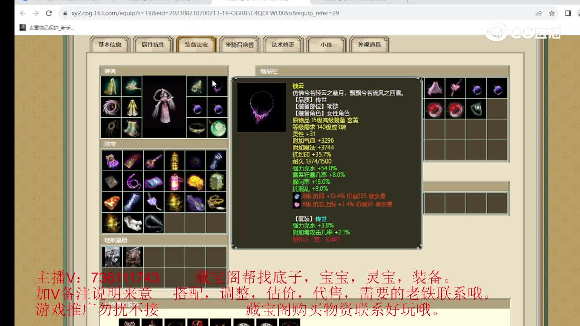580x326 pixels.
Task: Select the first red ring in inventory
Action: coord(434,109)
